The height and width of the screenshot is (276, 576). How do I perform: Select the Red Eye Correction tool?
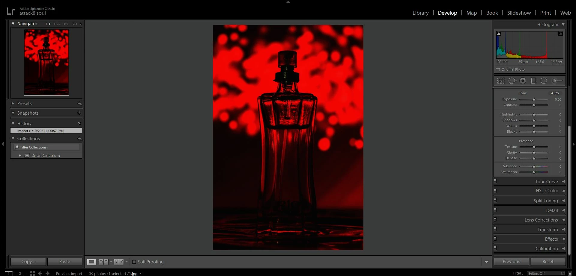[x=523, y=81]
